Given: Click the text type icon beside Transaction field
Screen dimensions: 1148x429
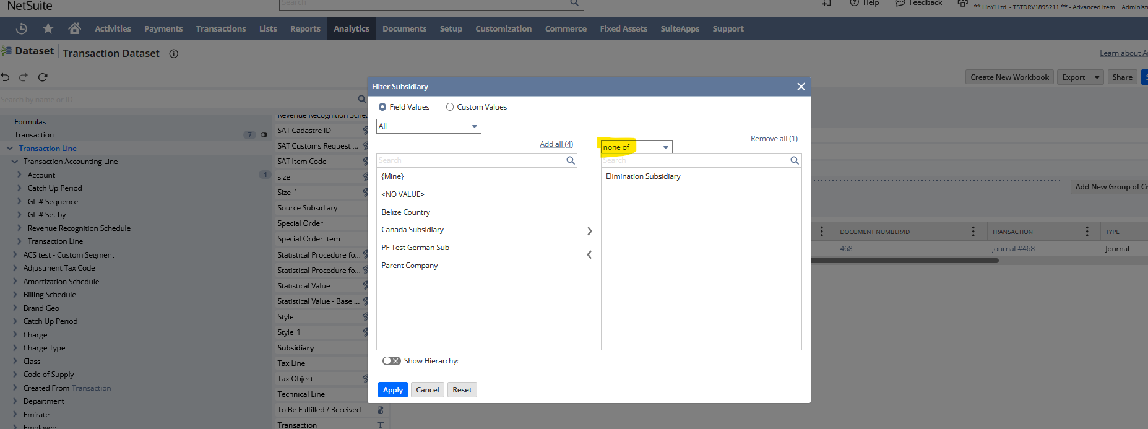Looking at the screenshot, I should coord(381,425).
